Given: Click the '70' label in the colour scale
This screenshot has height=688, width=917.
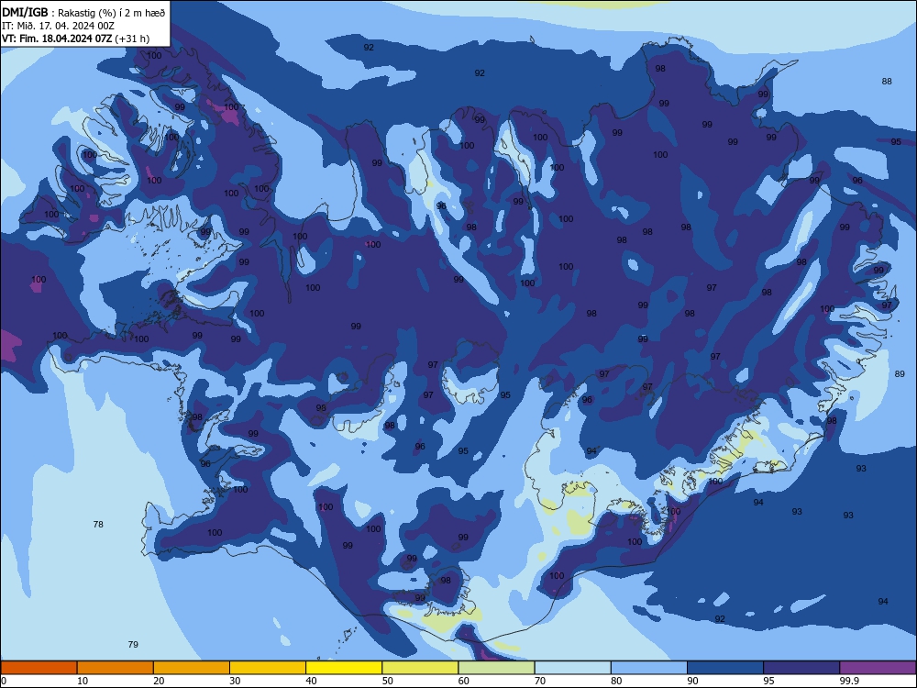Looking at the screenshot, I should [540, 681].
